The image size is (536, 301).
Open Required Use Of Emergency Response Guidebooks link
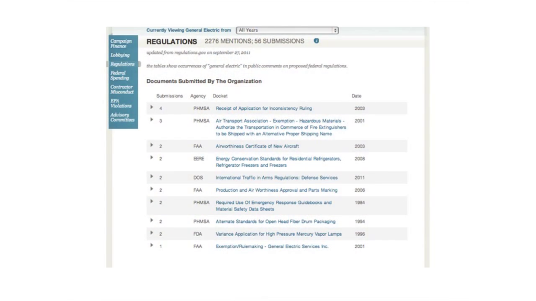[274, 206]
